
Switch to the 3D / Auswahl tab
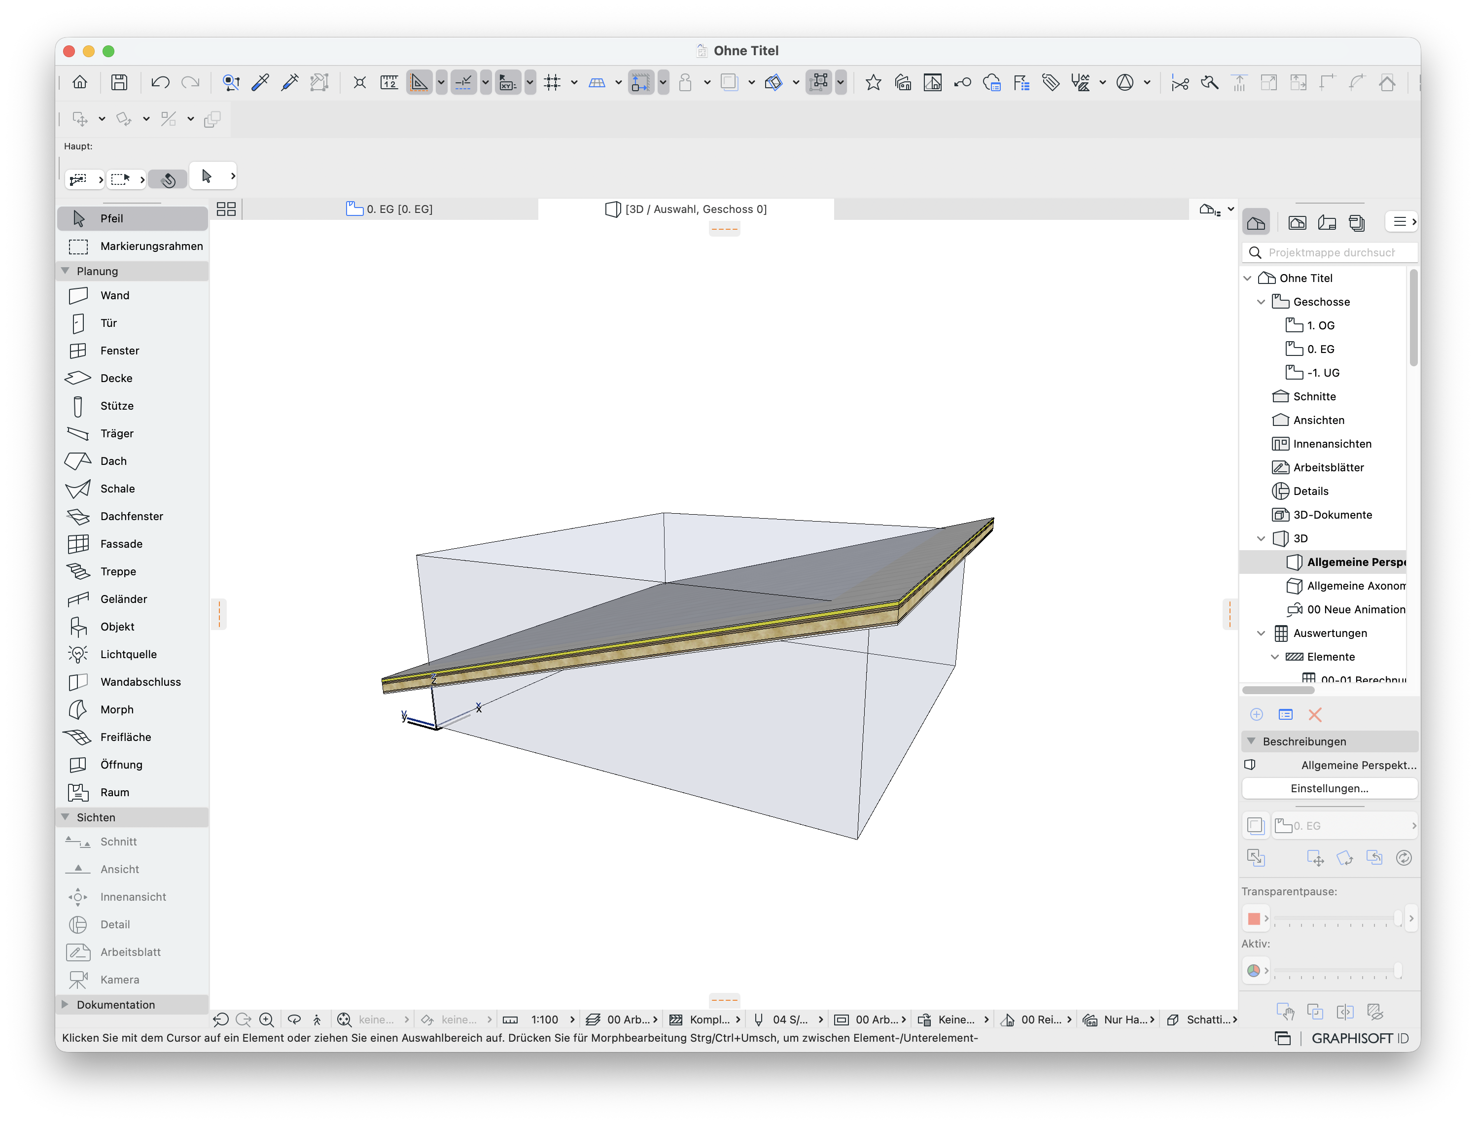click(x=686, y=209)
